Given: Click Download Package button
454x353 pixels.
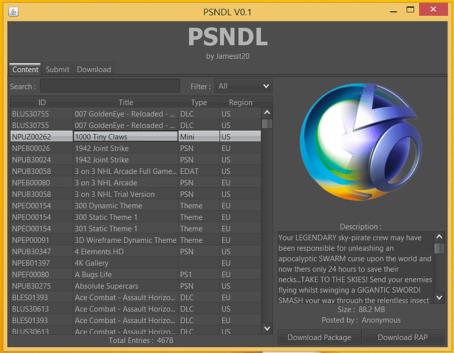Looking at the screenshot, I should [x=319, y=337].
